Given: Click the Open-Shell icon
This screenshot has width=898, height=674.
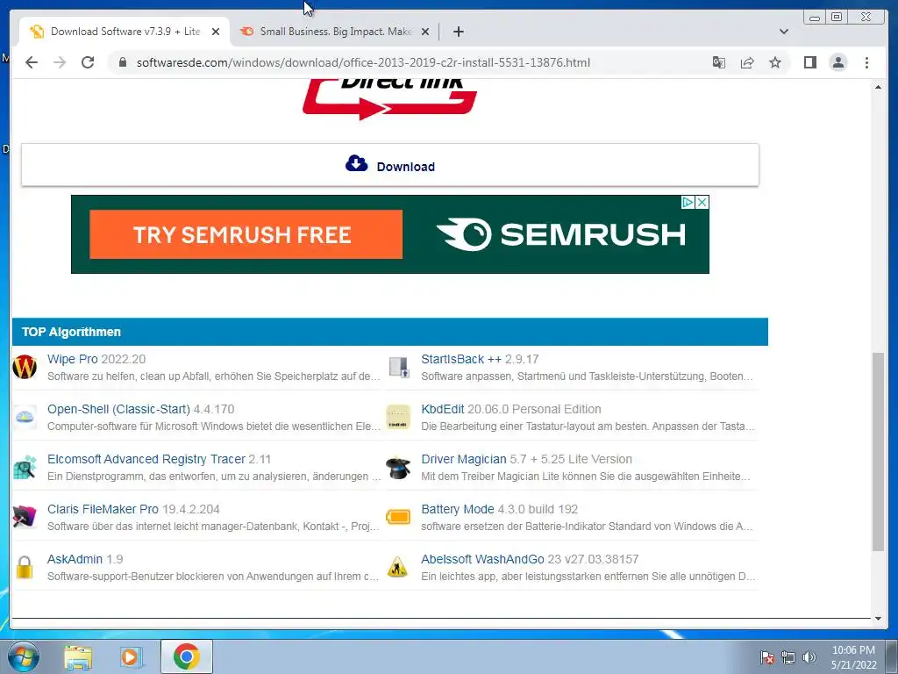Looking at the screenshot, I should coord(25,417).
